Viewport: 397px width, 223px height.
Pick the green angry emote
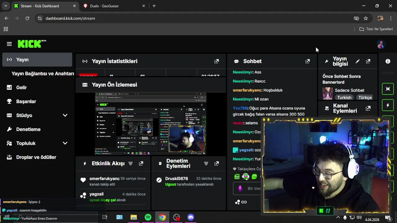(237, 177)
